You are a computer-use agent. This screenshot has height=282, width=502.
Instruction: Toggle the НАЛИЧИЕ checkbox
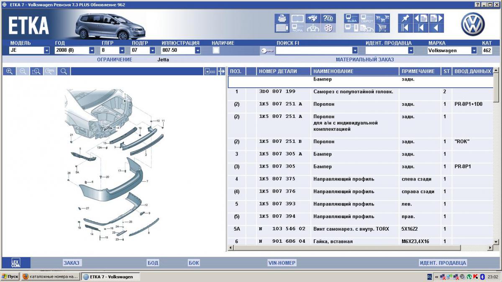[x=216, y=50]
